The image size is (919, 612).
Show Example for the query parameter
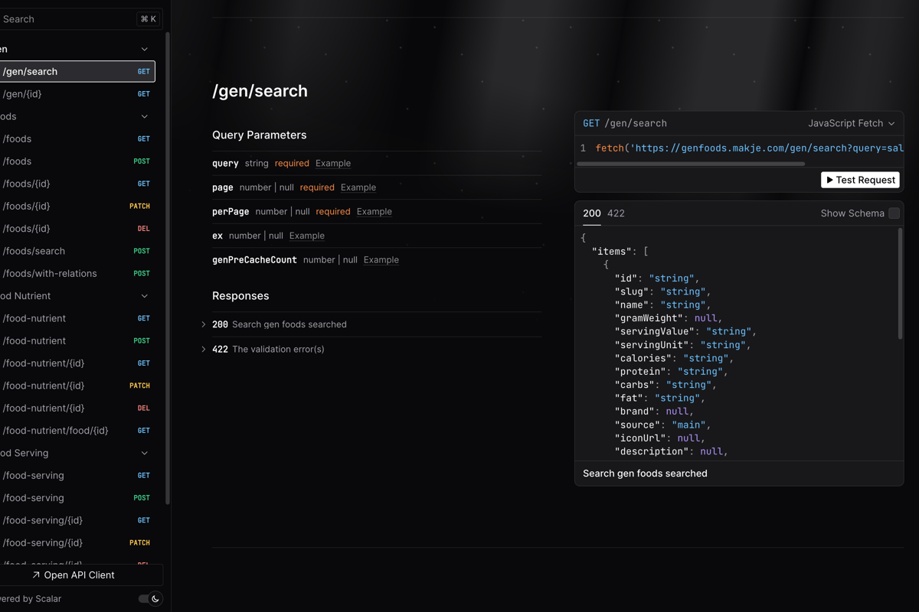point(332,163)
